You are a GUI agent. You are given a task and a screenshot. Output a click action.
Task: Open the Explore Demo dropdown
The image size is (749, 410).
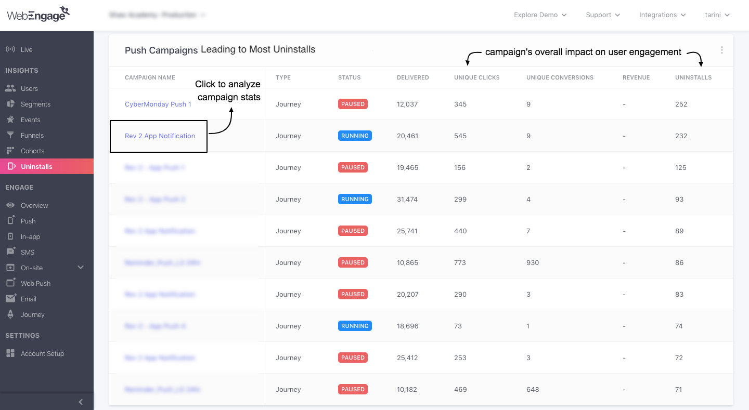pos(540,15)
